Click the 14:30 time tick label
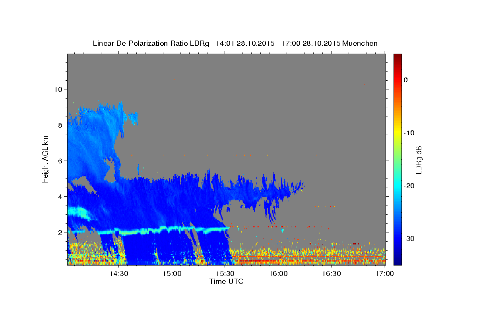The image size is (477, 318). point(119,274)
